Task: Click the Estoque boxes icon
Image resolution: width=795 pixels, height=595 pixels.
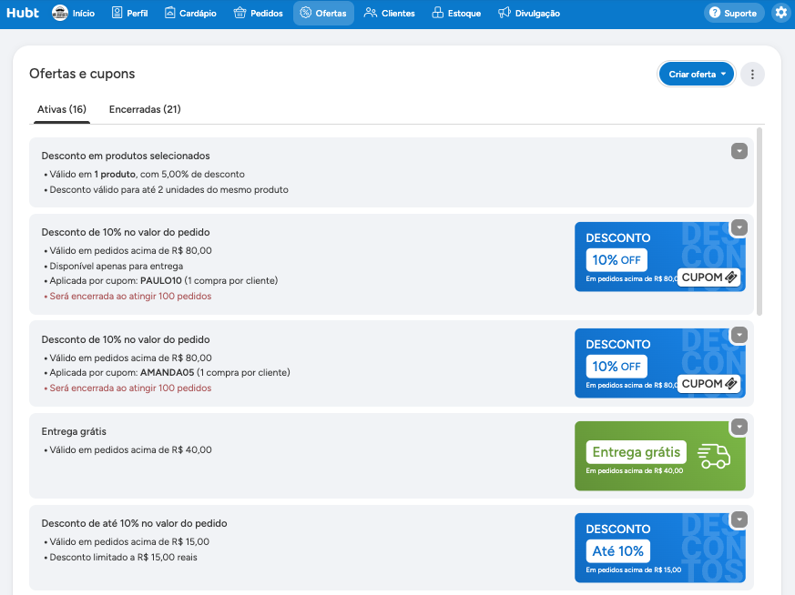Action: (x=437, y=13)
